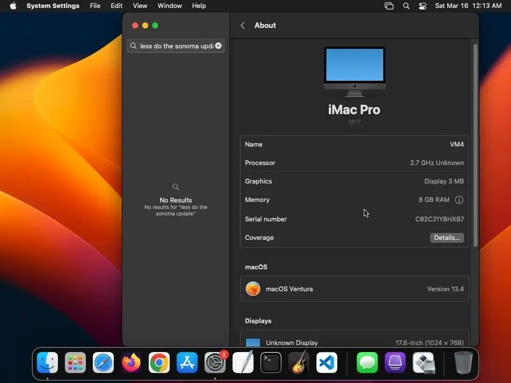Open the Trash in the Dock
The width and height of the screenshot is (511, 383).
[x=464, y=363]
